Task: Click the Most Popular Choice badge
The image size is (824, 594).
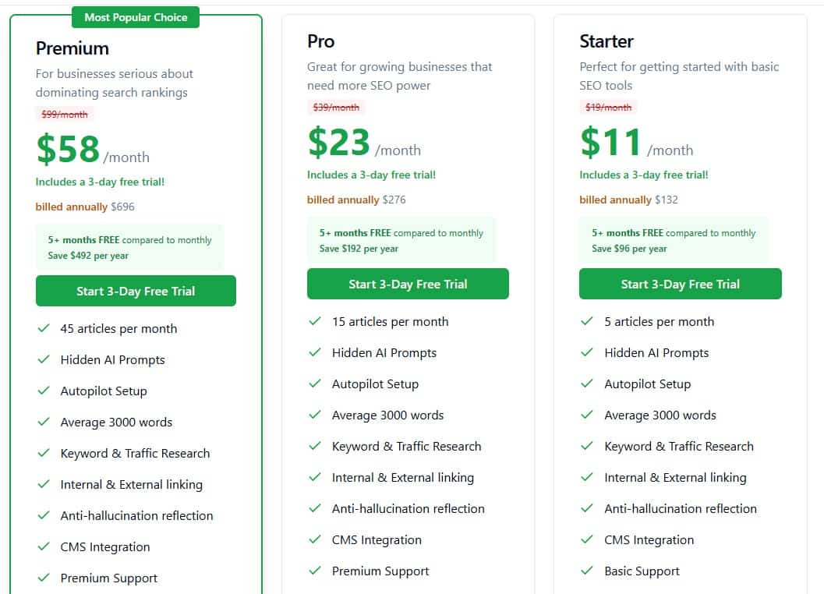Action: pyautogui.click(x=136, y=16)
